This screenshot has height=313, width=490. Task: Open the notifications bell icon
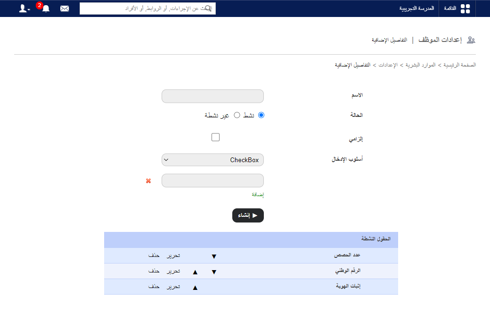click(46, 8)
